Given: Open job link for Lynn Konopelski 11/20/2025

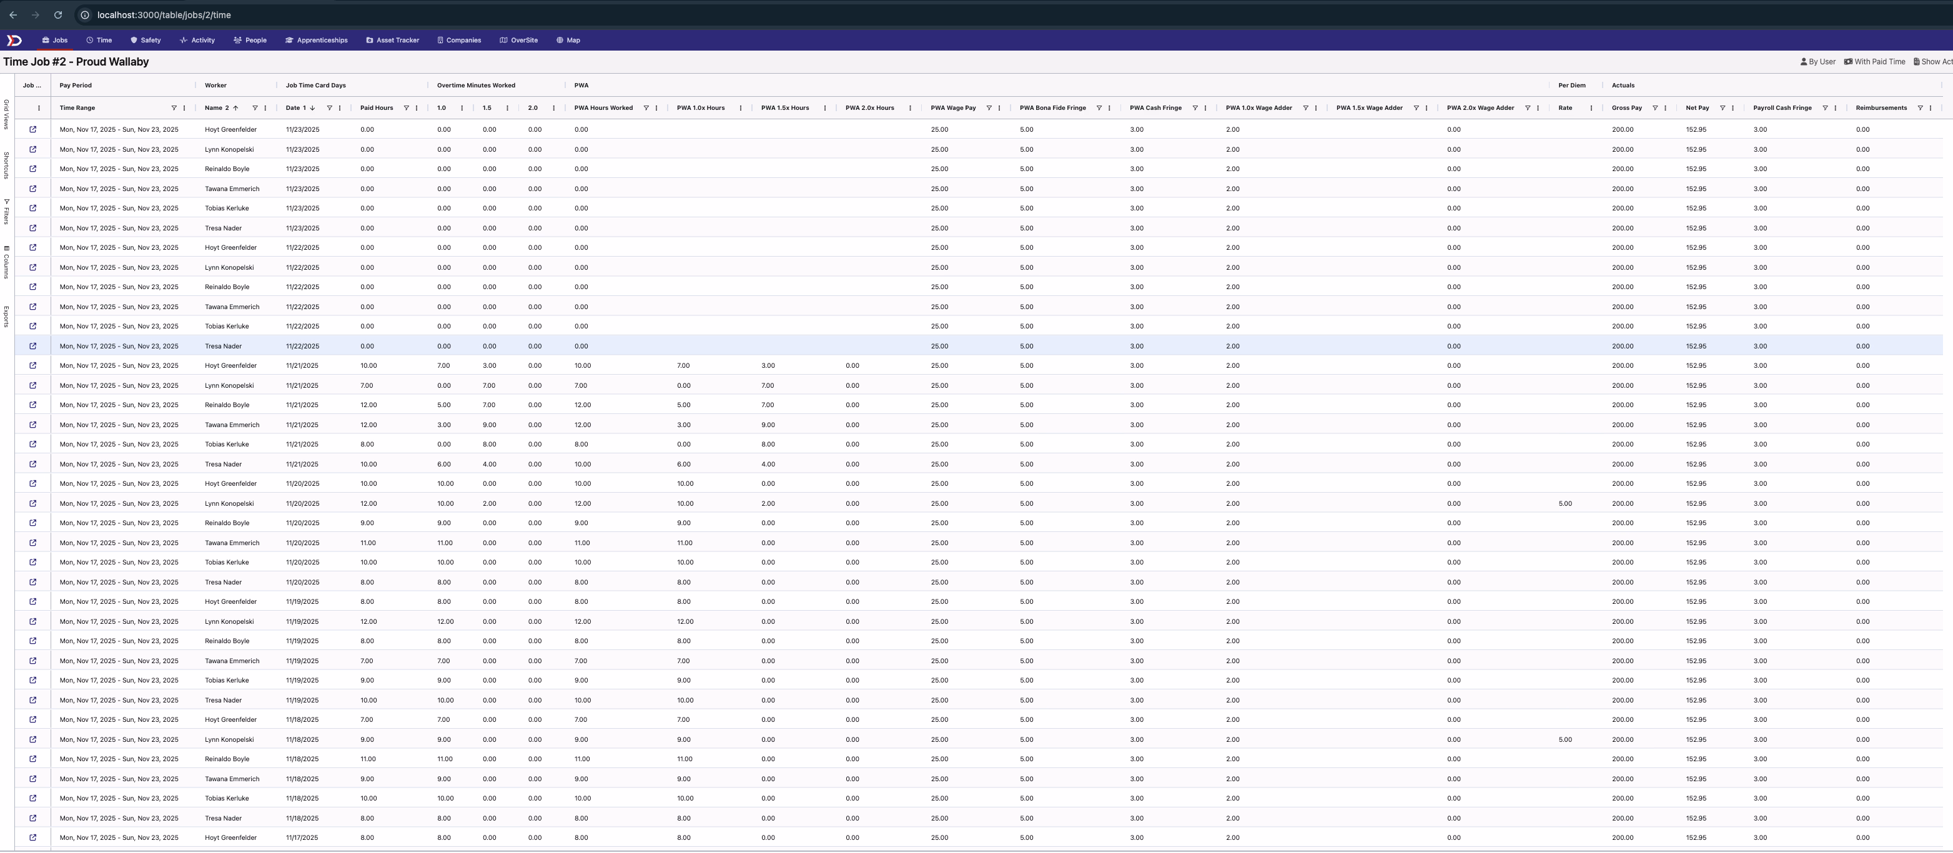Looking at the screenshot, I should pyautogui.click(x=32, y=503).
